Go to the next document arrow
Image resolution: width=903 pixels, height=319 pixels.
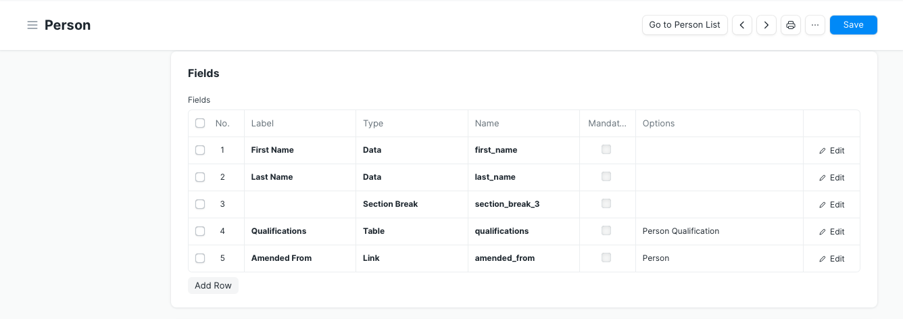766,25
